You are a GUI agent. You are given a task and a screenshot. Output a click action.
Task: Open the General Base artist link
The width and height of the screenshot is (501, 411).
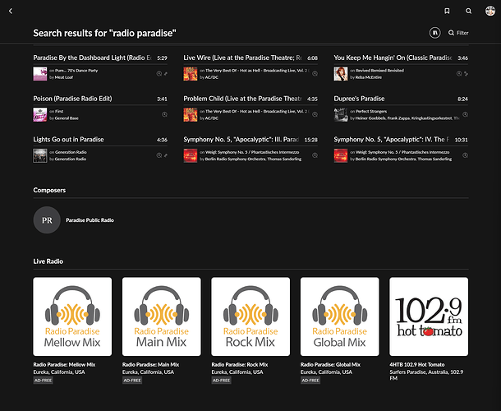tap(67, 118)
